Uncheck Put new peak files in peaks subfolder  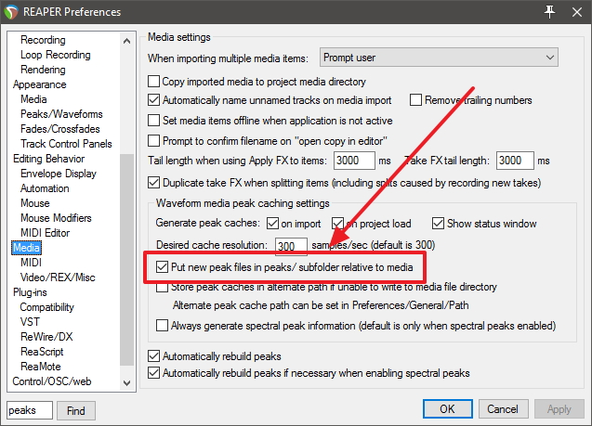pos(162,267)
